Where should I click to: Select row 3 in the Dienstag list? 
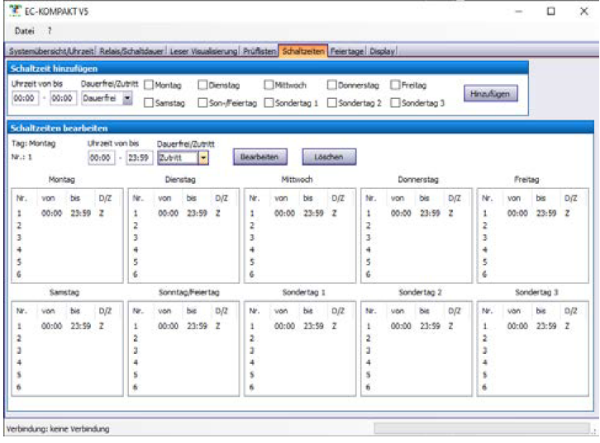click(183, 238)
